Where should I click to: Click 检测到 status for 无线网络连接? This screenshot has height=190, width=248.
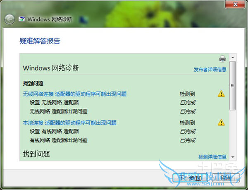187,94
